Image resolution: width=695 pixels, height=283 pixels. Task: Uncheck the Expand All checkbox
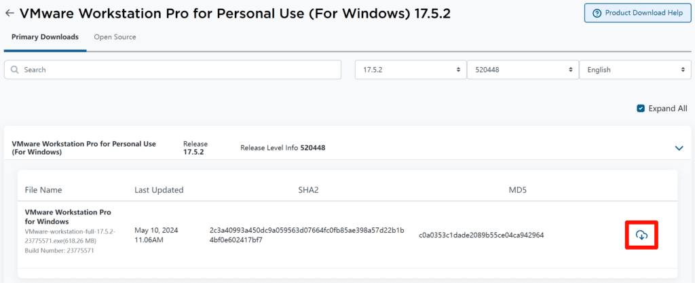(x=641, y=109)
